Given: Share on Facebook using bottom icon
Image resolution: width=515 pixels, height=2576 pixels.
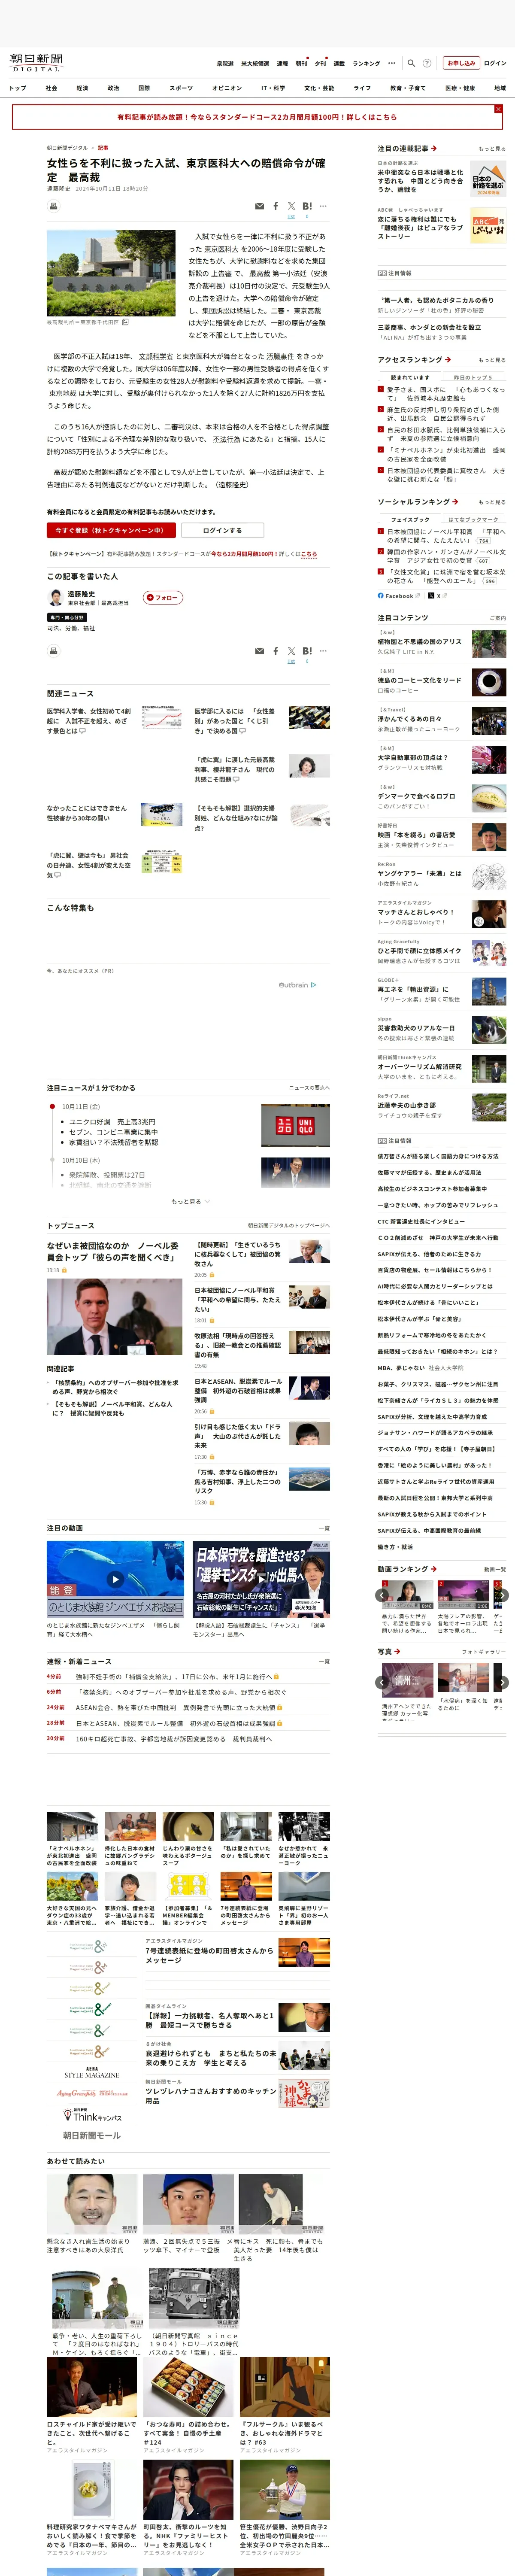Looking at the screenshot, I should click(276, 651).
